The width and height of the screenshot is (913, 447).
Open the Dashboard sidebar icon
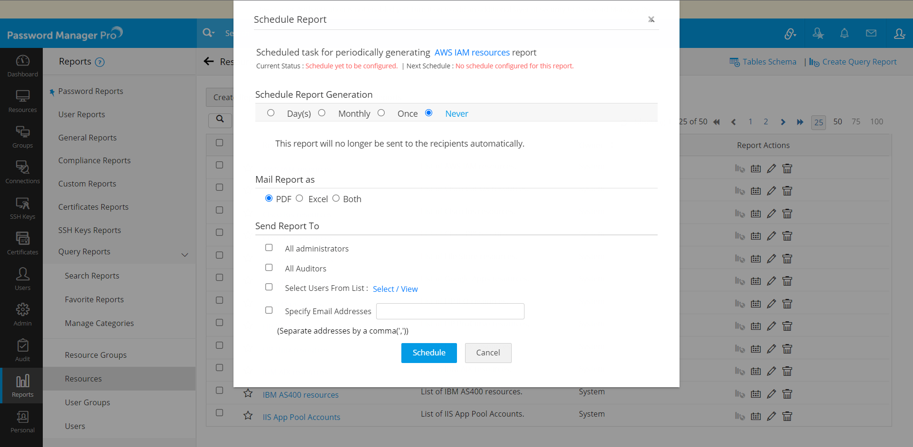22,65
